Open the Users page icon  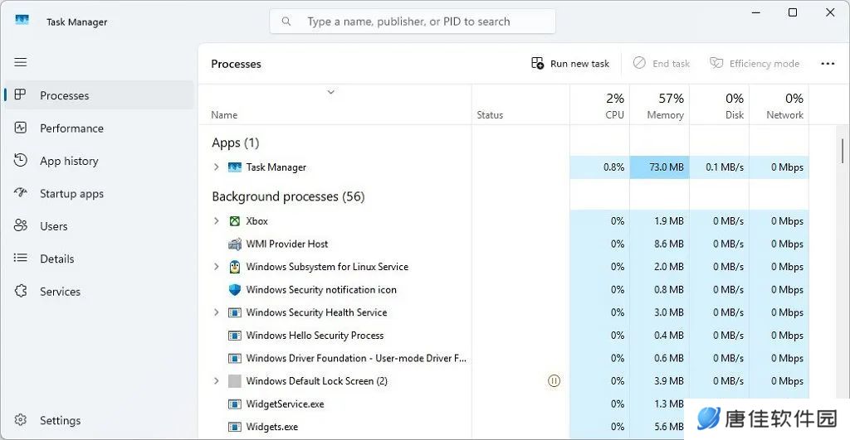pos(21,225)
